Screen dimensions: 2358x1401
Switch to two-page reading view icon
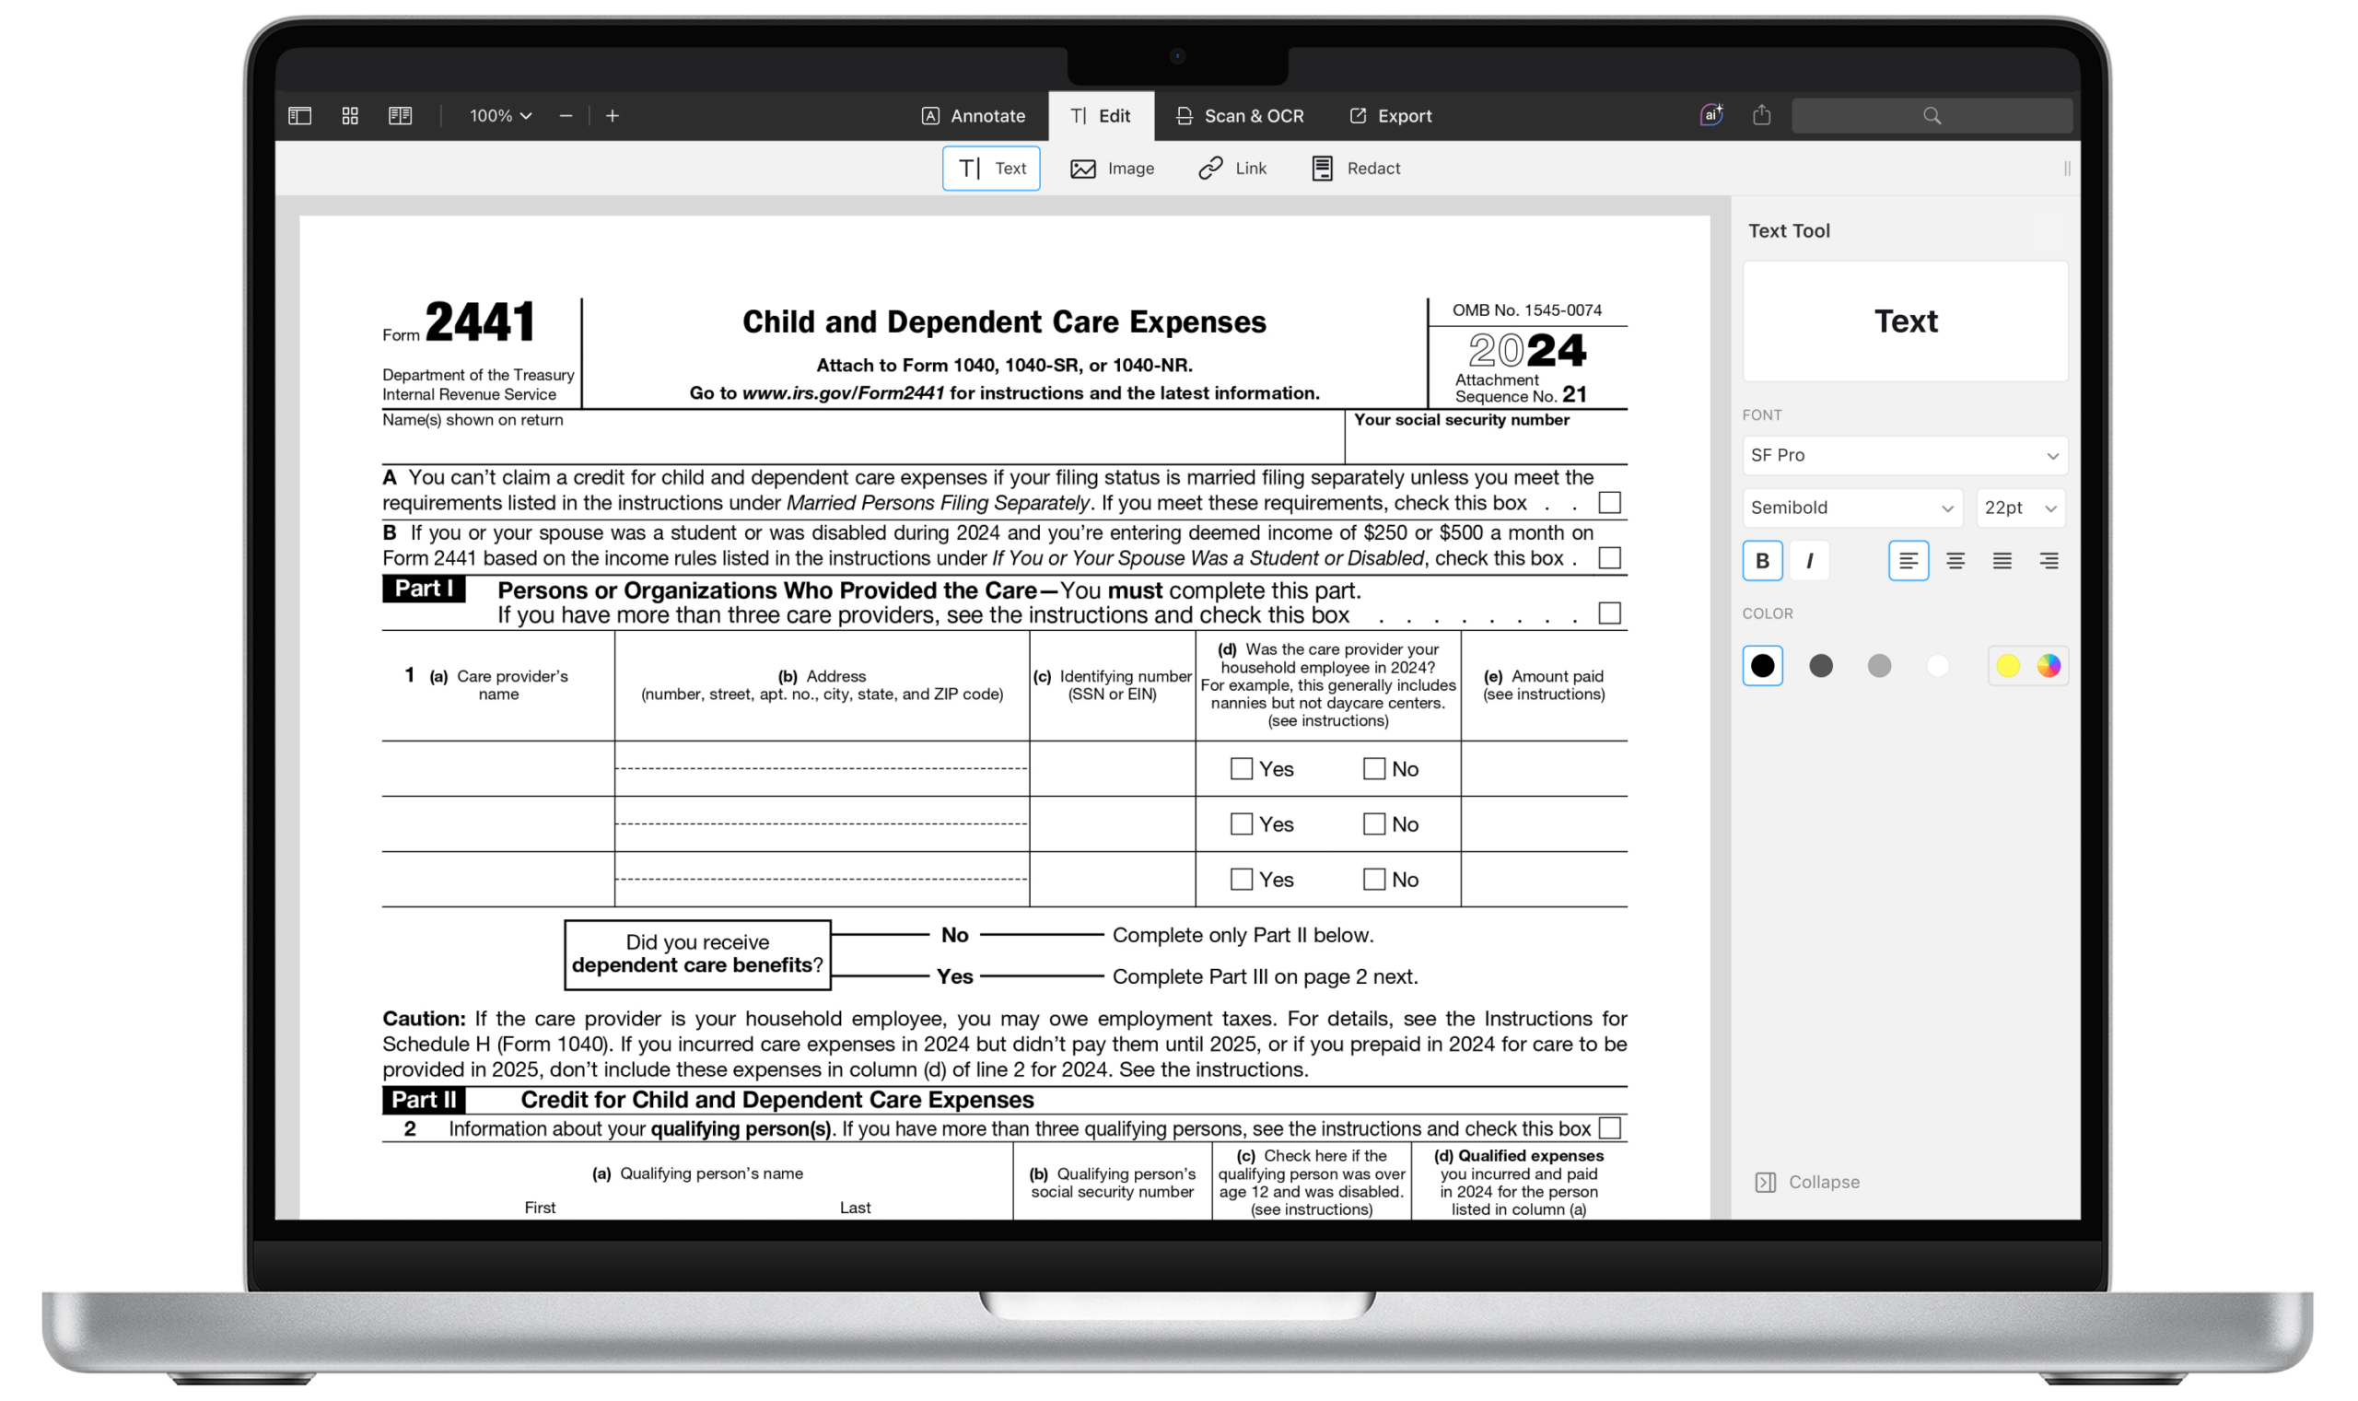point(401,115)
